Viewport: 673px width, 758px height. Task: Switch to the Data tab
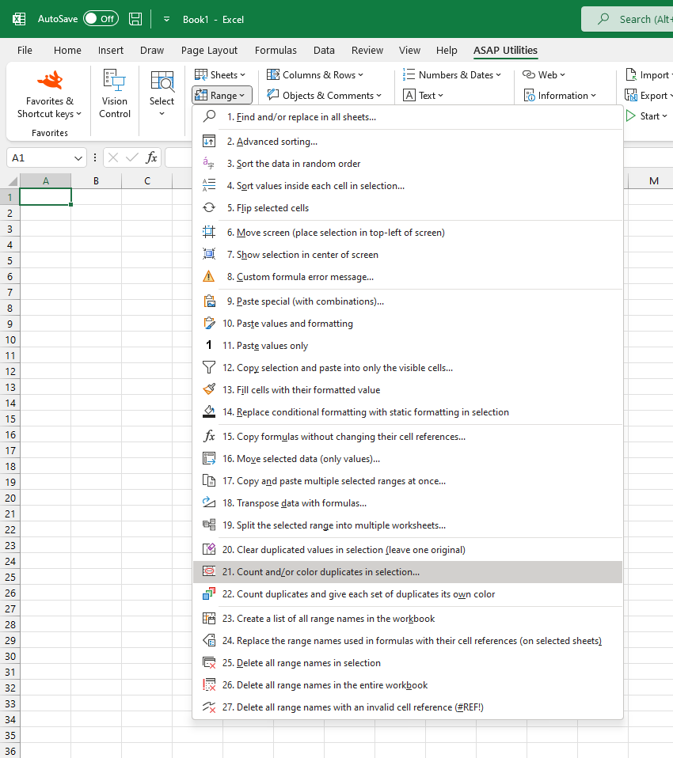point(324,51)
